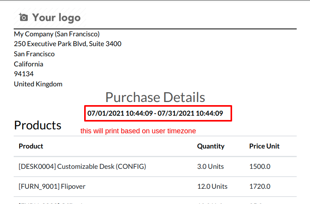Viewport: 310px width, 204px height.
Task: Click the highlighted date range text
Action: pos(155,113)
